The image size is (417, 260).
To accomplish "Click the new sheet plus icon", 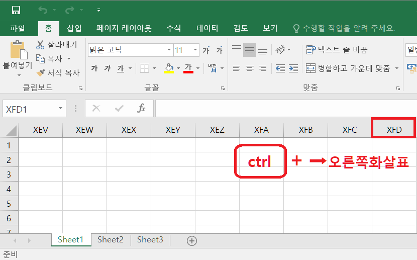I will point(192,241).
